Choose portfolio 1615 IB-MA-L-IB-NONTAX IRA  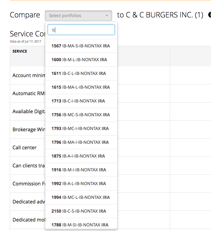pyautogui.click(x=81, y=87)
